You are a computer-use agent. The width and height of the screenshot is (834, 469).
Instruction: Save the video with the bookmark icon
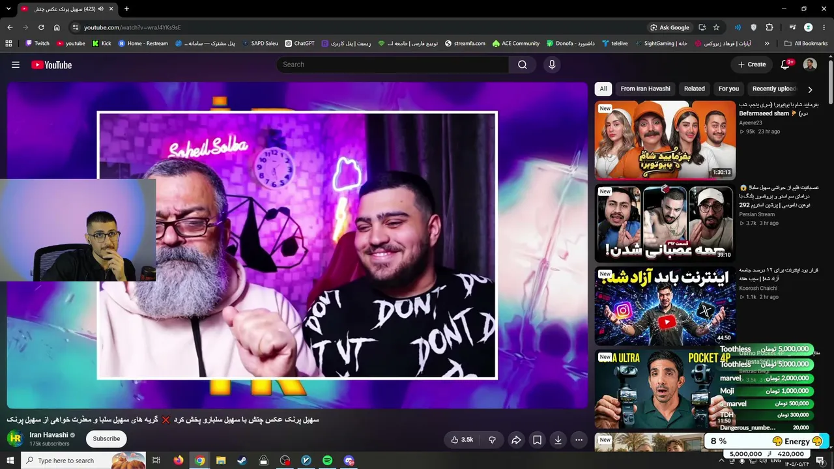537,440
